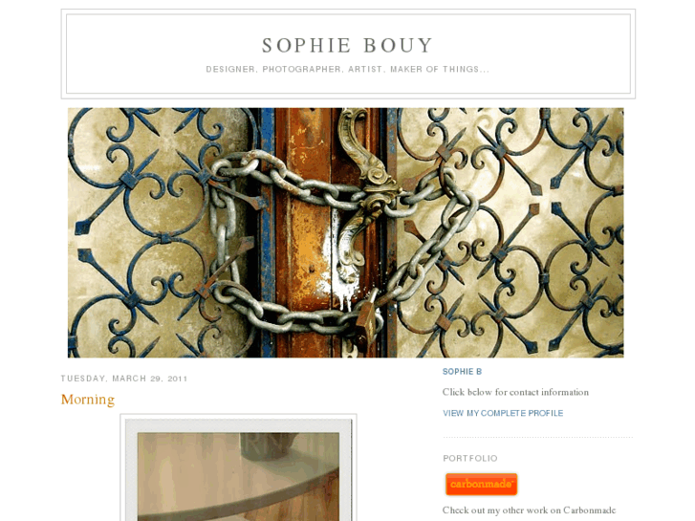Viewport: 695px width, 521px height.
Task: Click the carbonmade orange badge icon
Action: point(482,484)
